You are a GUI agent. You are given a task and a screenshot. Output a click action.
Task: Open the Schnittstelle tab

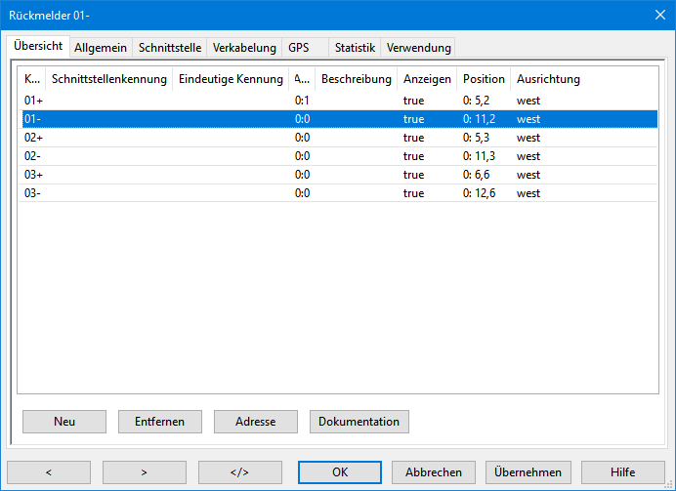coord(170,47)
